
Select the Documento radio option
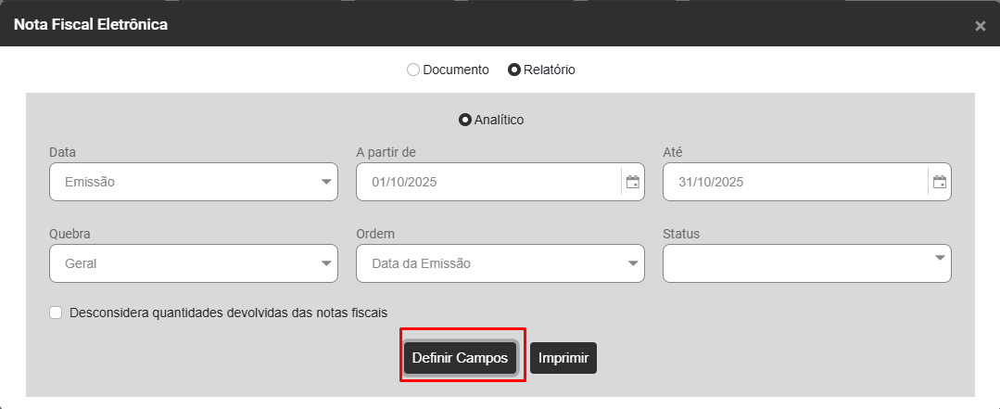click(x=413, y=70)
